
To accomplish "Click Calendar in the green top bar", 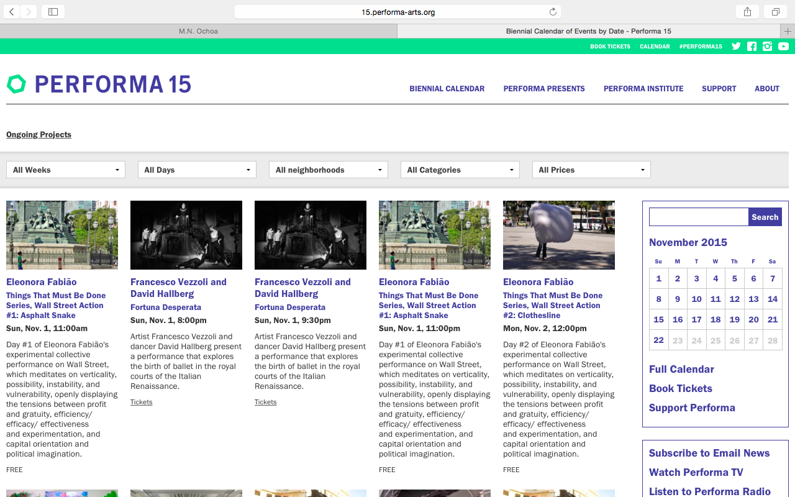I will point(655,47).
